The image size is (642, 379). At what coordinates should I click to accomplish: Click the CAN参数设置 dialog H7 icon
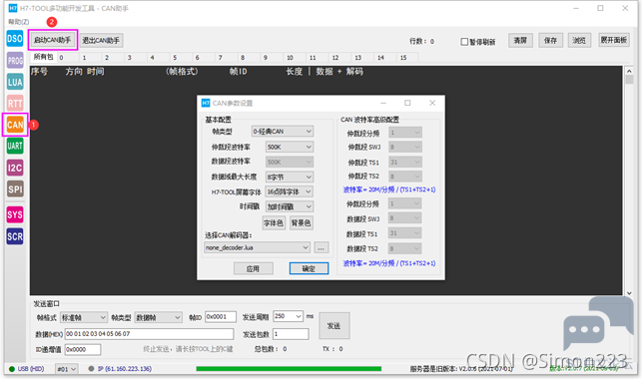coord(206,103)
